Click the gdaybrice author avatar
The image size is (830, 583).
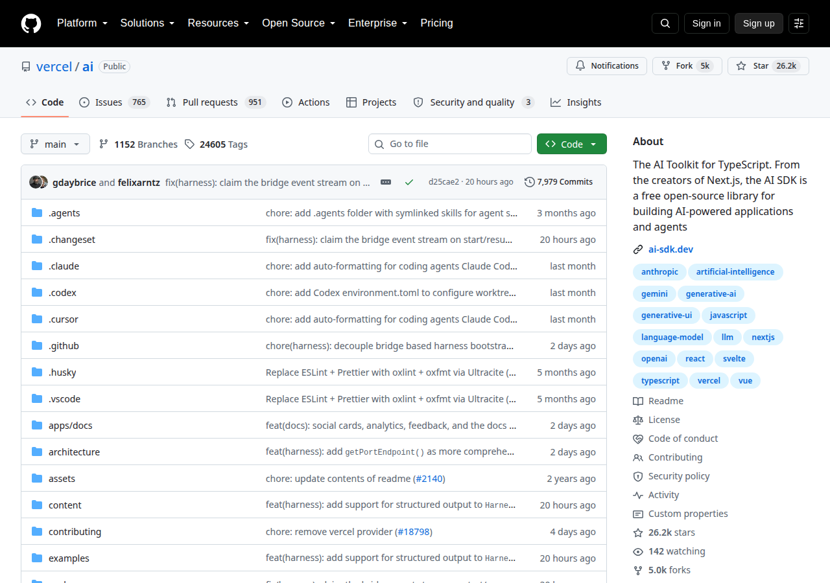tap(36, 182)
